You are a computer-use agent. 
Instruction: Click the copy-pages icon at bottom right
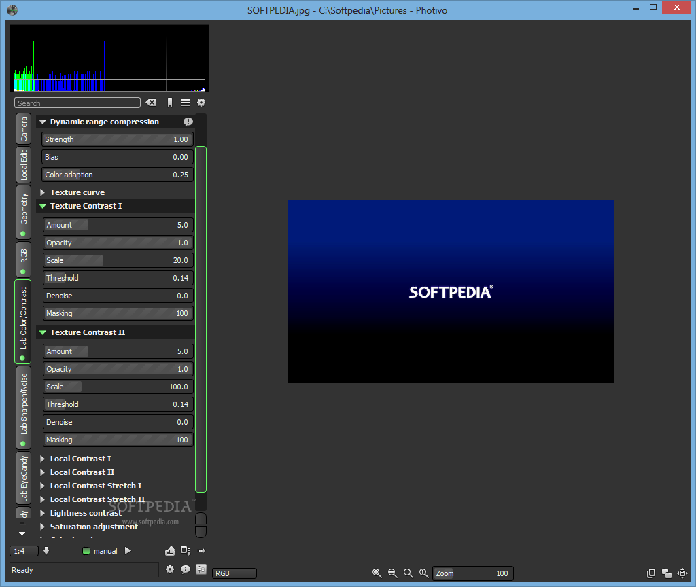tap(651, 573)
